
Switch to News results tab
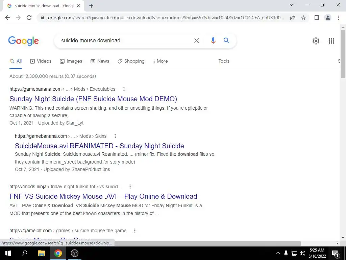click(100, 61)
